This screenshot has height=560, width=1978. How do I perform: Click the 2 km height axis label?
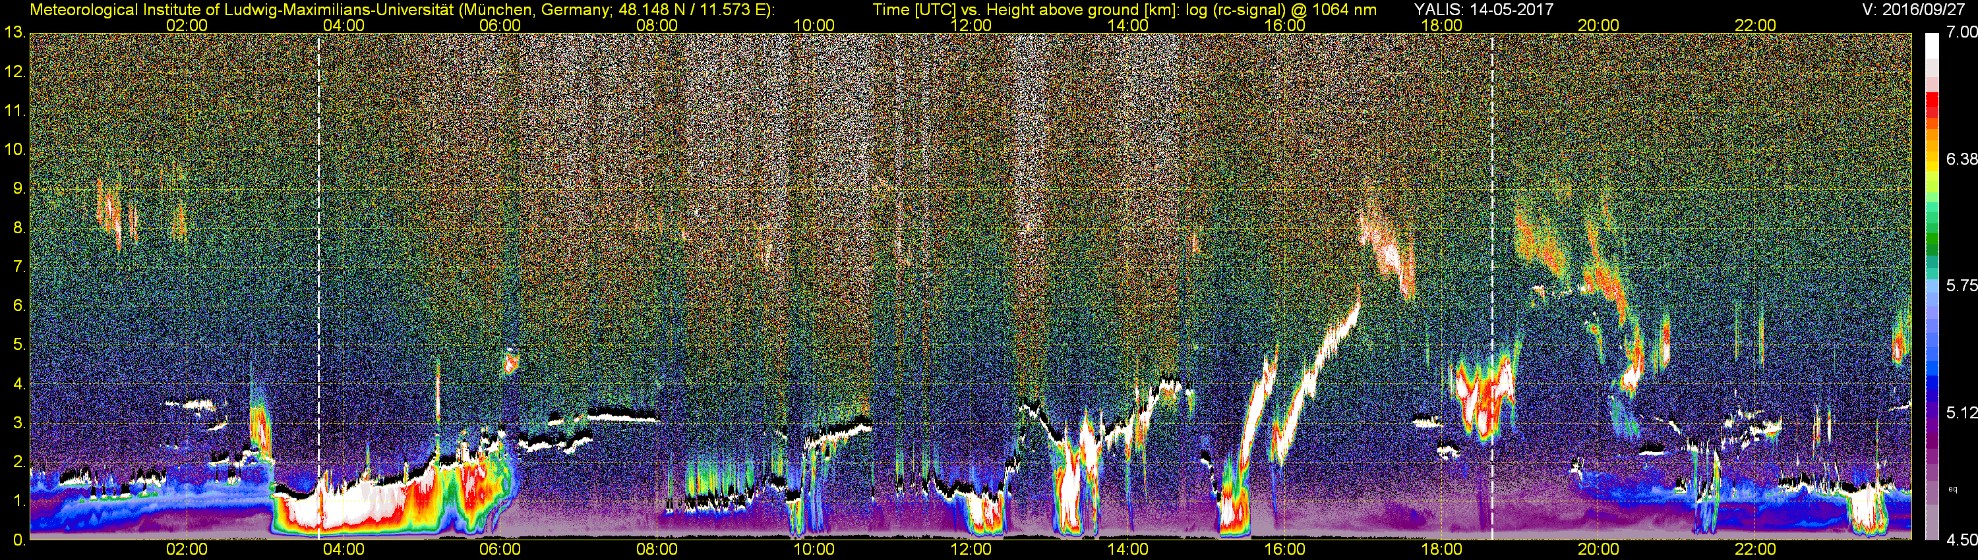click(18, 462)
